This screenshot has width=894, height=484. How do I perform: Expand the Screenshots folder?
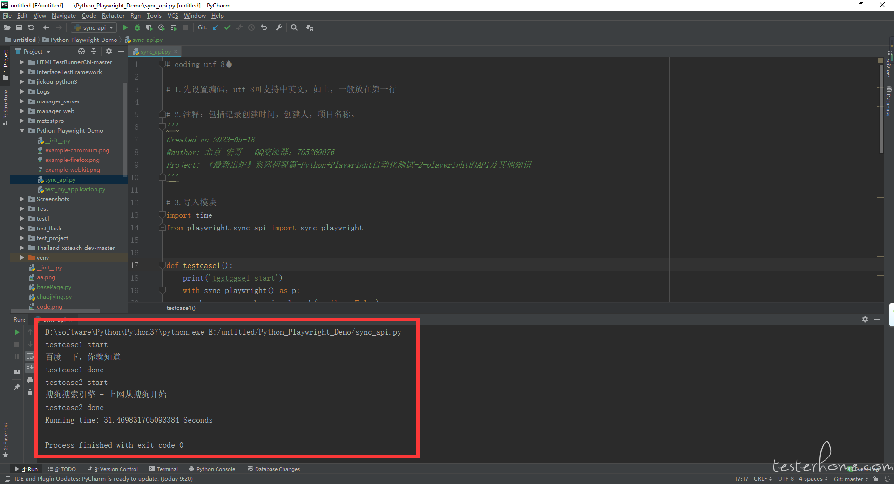(22, 199)
